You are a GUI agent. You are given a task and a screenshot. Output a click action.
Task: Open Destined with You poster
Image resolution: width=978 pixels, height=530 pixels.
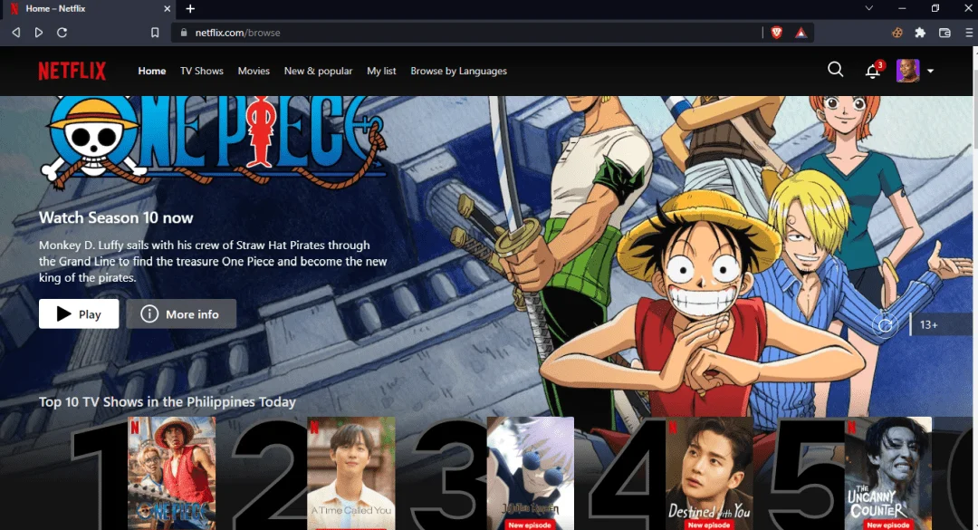(709, 473)
